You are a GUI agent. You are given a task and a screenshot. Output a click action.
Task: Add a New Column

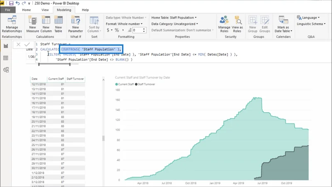click(46, 24)
